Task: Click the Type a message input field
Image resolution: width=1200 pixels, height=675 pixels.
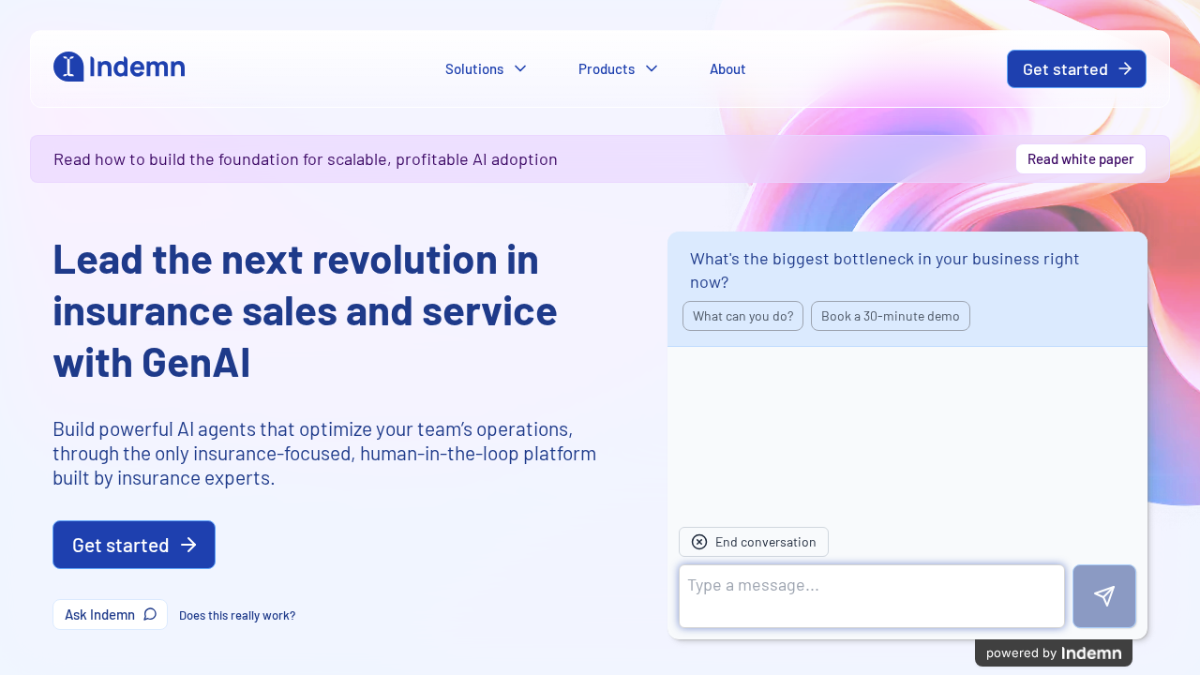Action: pyautogui.click(x=871, y=595)
